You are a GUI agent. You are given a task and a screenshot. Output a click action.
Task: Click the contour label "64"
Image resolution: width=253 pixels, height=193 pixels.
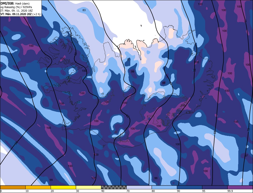[171, 83]
